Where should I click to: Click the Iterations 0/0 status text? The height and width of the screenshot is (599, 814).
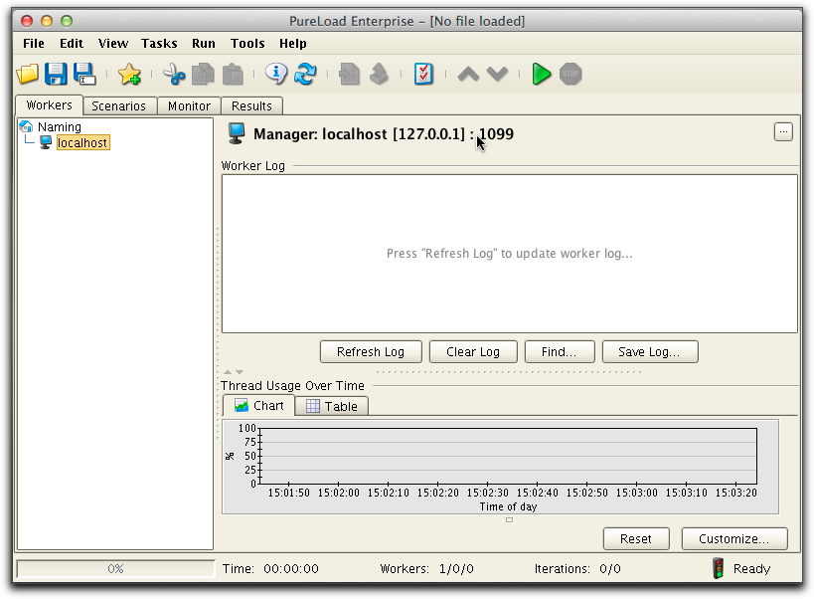tap(577, 569)
